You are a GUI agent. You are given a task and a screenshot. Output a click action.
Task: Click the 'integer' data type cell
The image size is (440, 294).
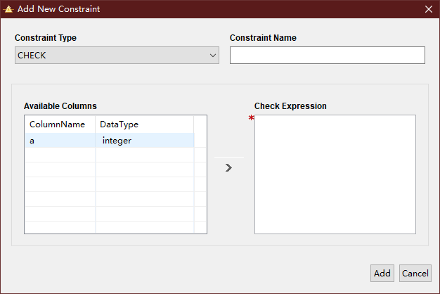(145, 141)
